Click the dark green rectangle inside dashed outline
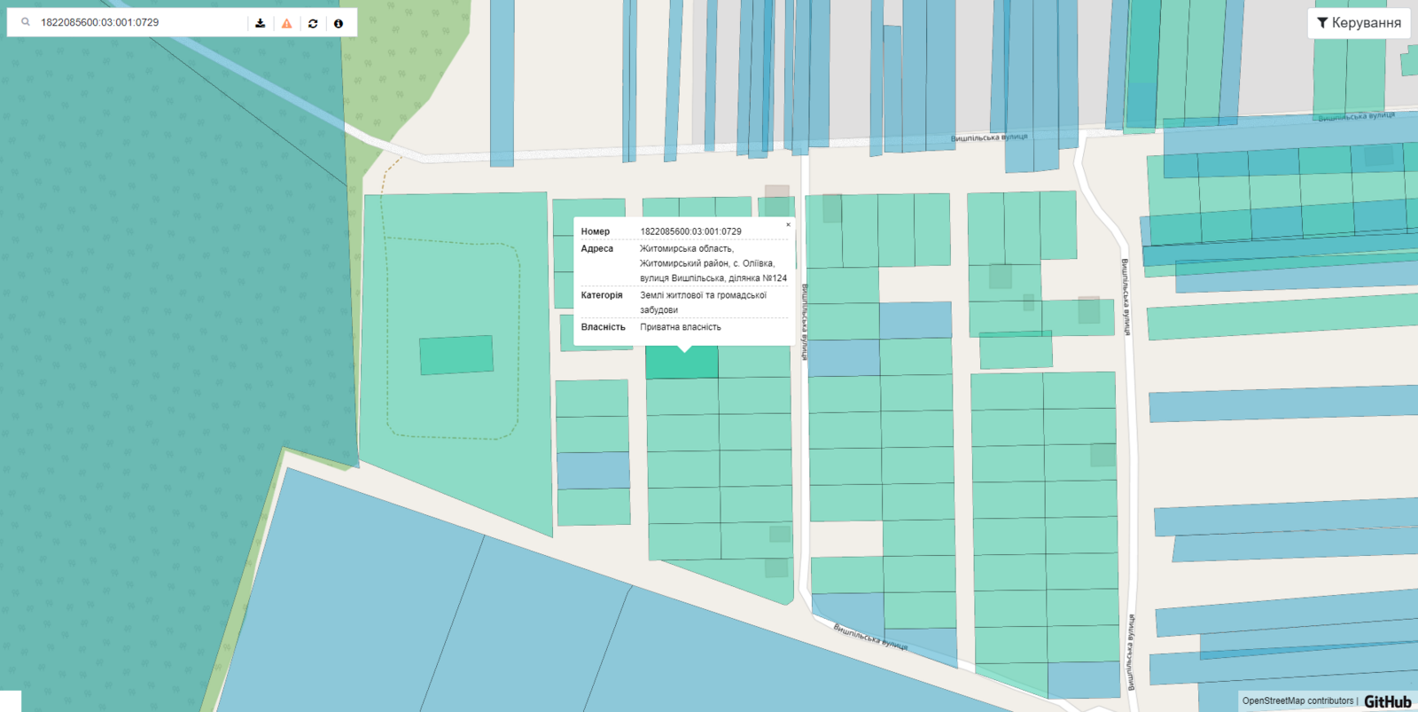Viewport: 1418px width, 712px height. pyautogui.click(x=456, y=355)
